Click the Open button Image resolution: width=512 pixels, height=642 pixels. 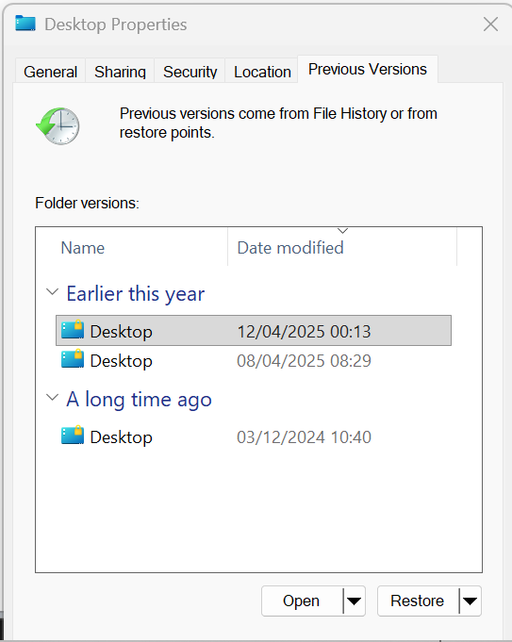click(302, 601)
